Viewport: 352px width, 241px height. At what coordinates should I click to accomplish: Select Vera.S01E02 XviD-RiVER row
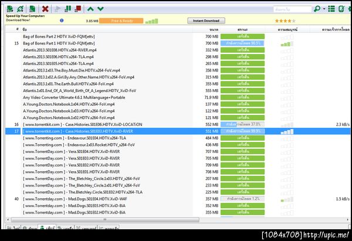178,165
